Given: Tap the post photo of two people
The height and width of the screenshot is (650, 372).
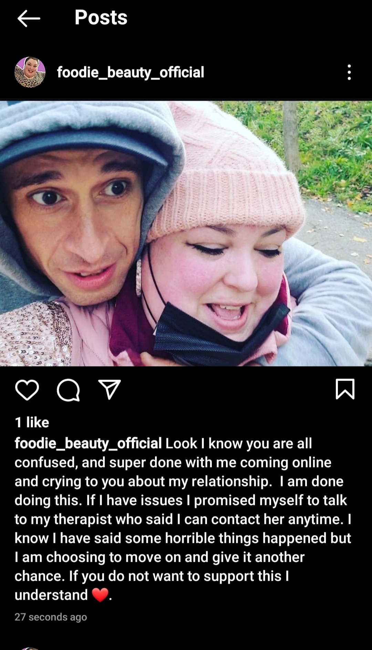Looking at the screenshot, I should coord(186,233).
